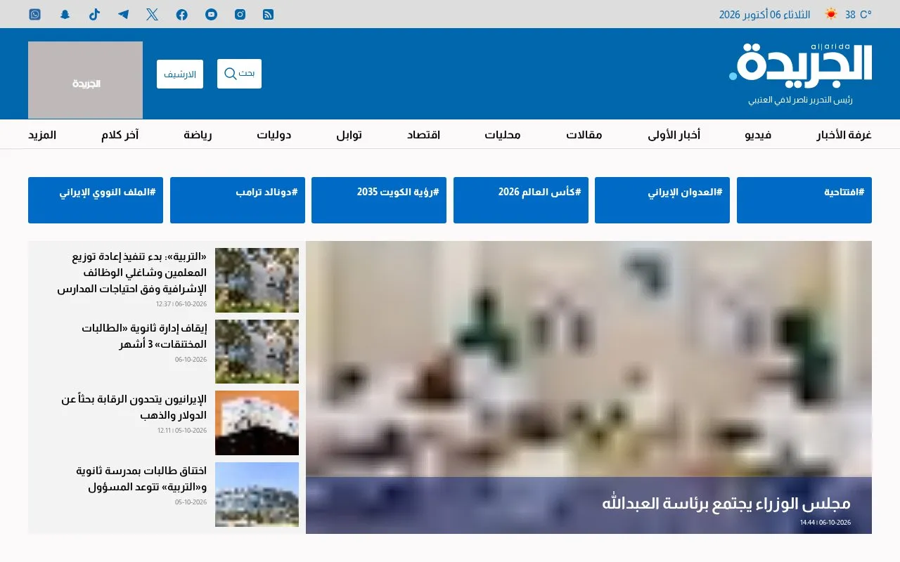Open the RSS feed icon
The height and width of the screenshot is (562, 900).
(x=269, y=14)
